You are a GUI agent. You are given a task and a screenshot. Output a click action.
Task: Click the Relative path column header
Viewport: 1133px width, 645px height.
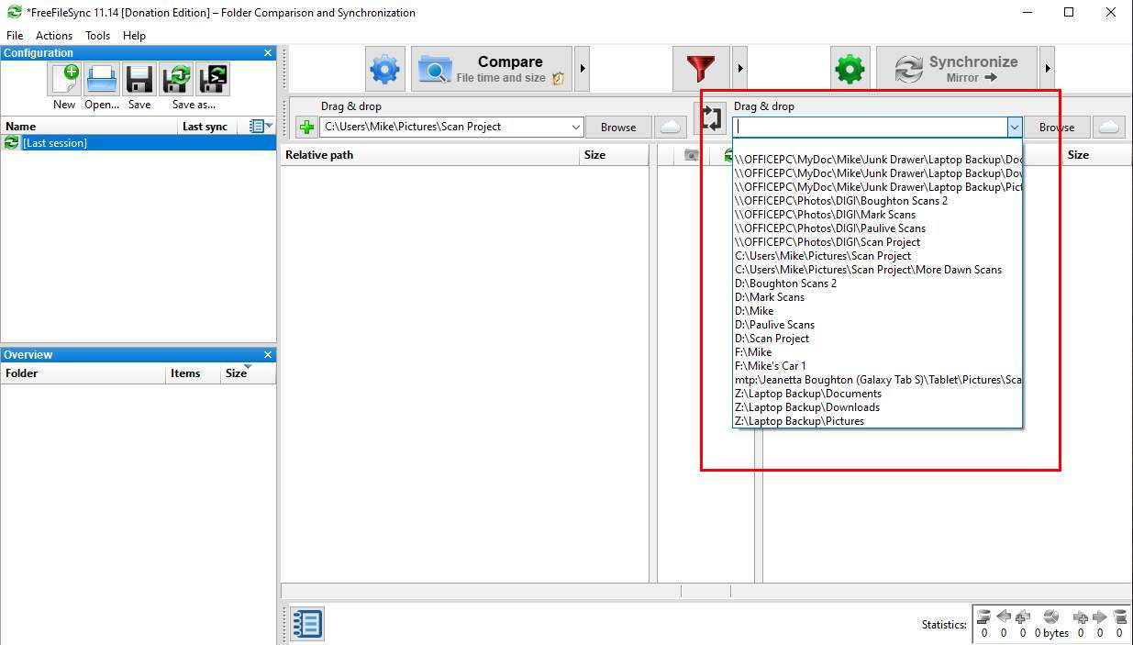coord(429,155)
